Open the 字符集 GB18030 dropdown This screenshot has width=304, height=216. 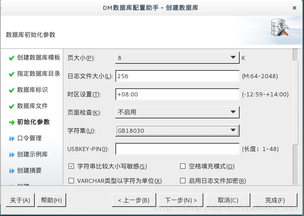(177, 130)
